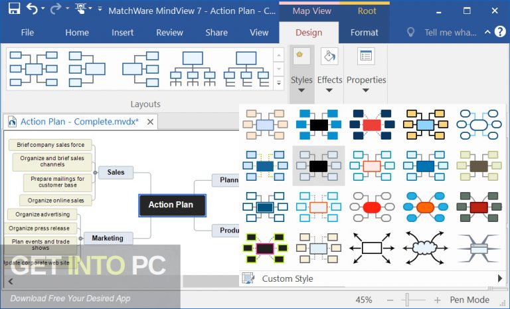Viewport: 510px width, 309px height.
Task: Expand the Custom Style submenu
Action: pyautogui.click(x=499, y=278)
